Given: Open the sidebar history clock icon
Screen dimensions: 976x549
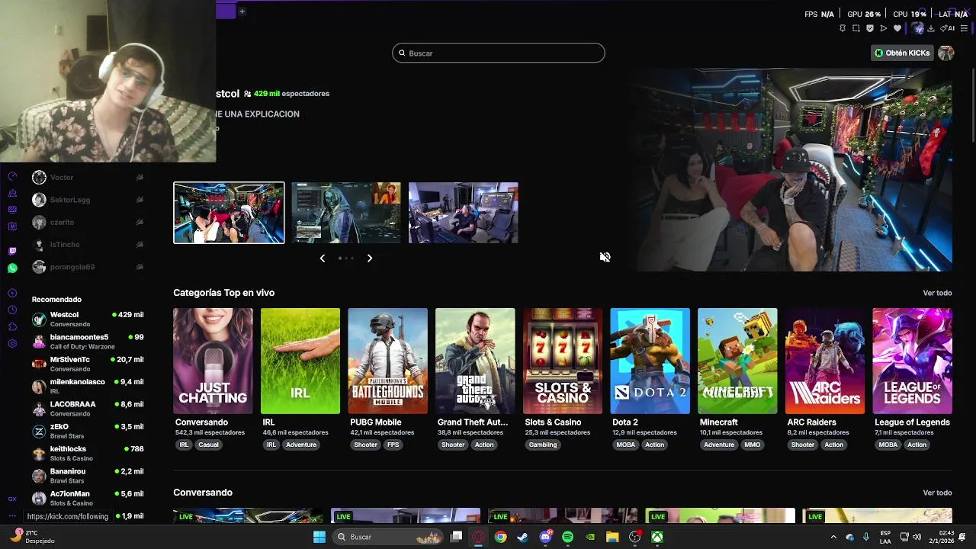Looking at the screenshot, I should [12, 310].
